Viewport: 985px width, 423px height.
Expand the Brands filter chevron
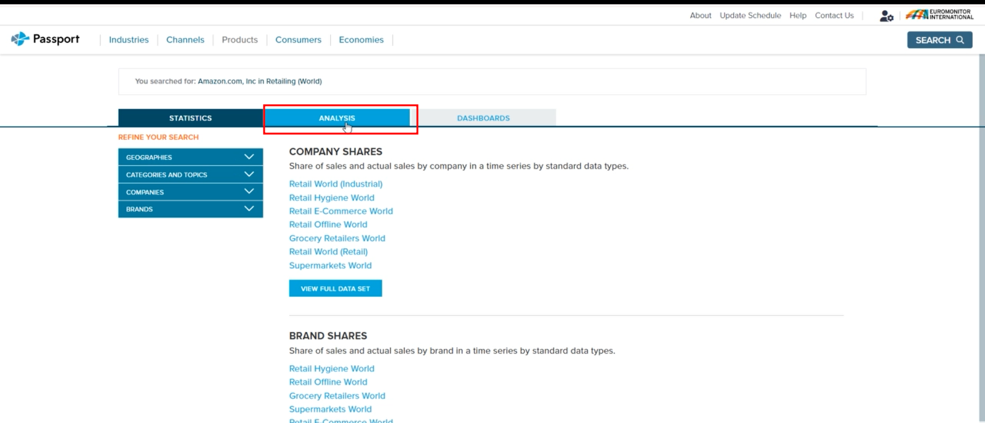point(249,209)
